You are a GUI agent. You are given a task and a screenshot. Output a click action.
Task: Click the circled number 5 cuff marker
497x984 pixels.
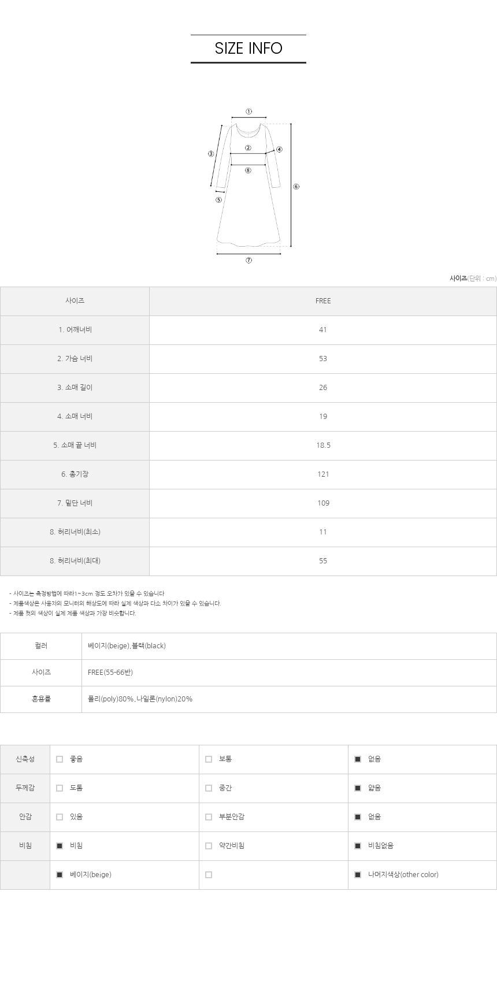click(218, 200)
